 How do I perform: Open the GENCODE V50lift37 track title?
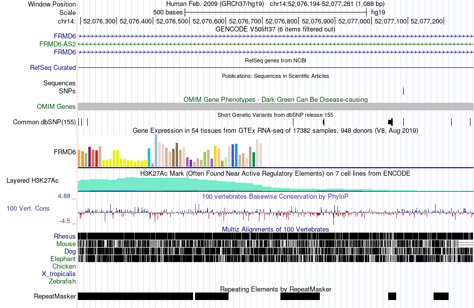point(275,29)
